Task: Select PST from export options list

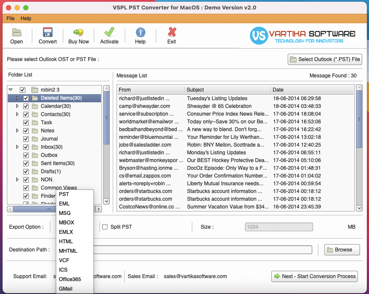Action: pos(75,194)
